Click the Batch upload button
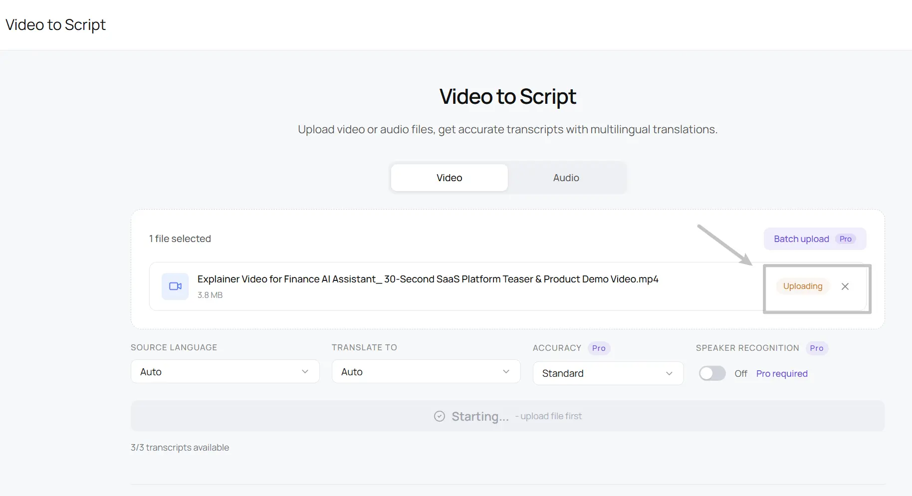912x496 pixels. coord(801,239)
